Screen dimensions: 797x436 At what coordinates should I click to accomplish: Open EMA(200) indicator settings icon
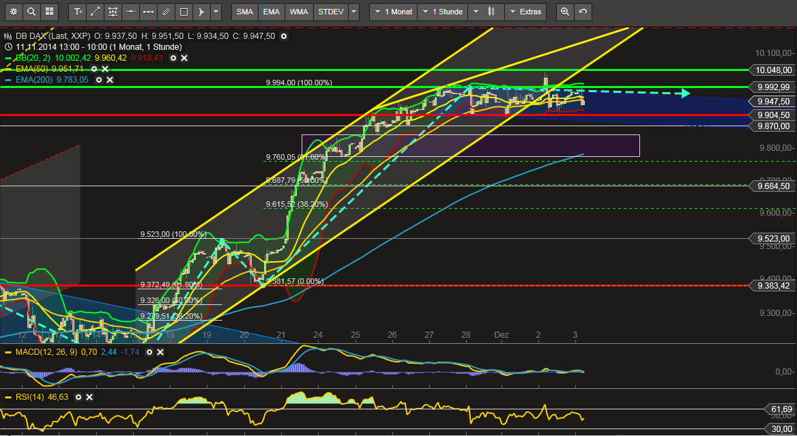[x=99, y=80]
